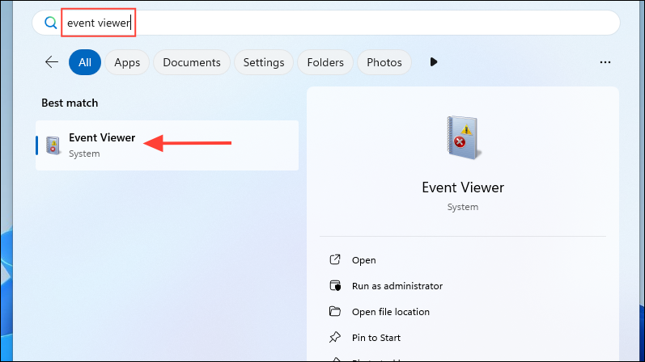
Task: Select the All filter tab
Action: pyautogui.click(x=85, y=62)
